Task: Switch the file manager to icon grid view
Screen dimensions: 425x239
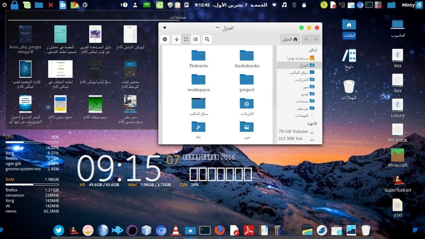Action: (x=186, y=39)
